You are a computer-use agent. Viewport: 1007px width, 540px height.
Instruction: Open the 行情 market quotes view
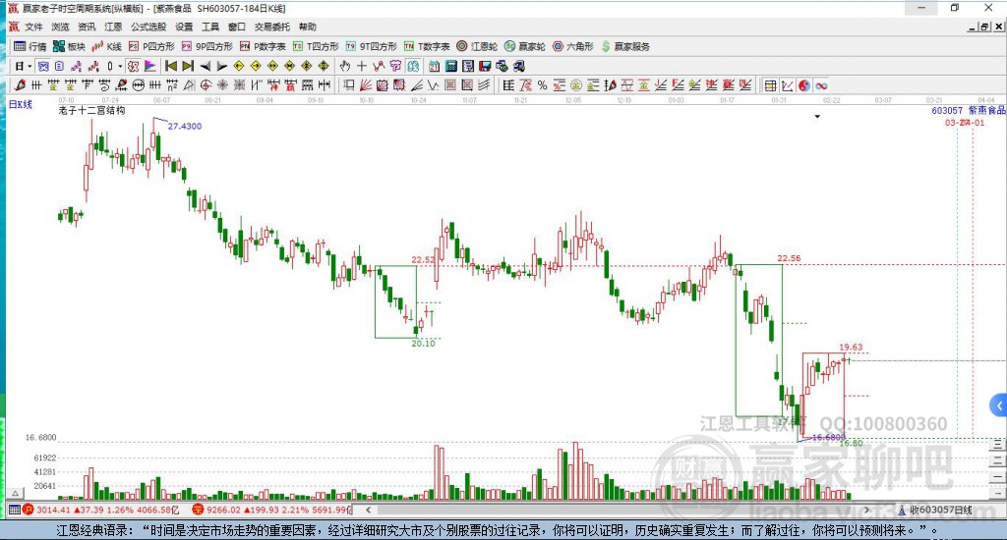[30, 46]
